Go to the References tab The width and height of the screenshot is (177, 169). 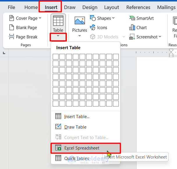click(x=138, y=8)
